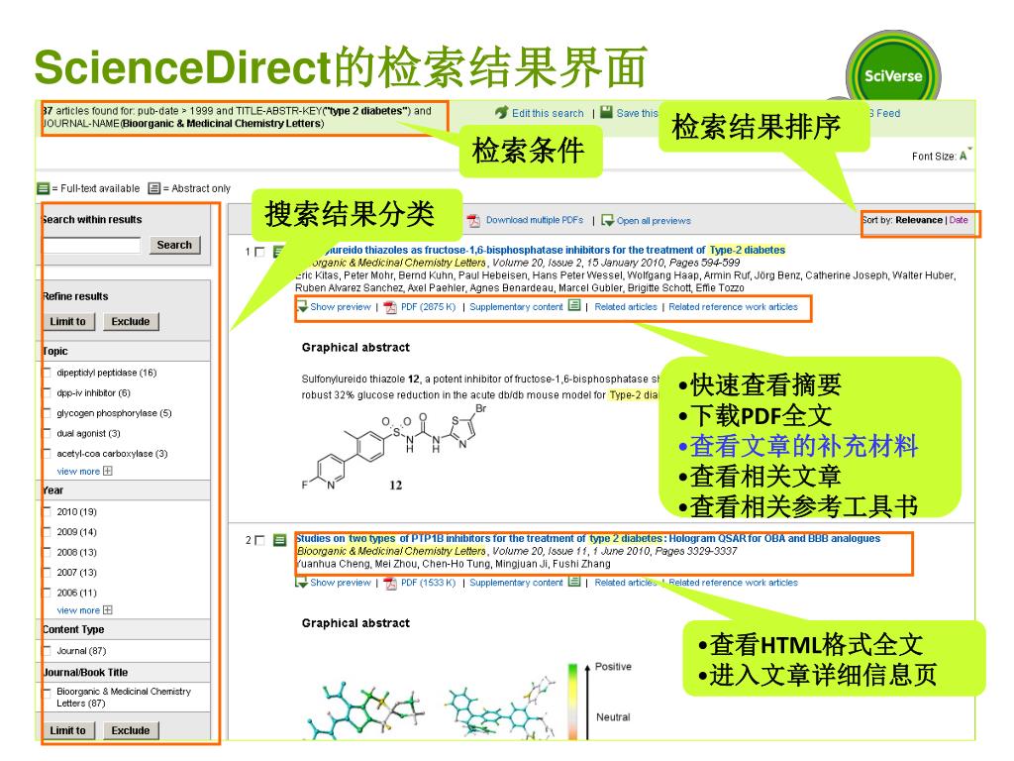Viewport: 1014px width, 761px height.
Task: Click the Save this search disk icon
Action: click(606, 112)
